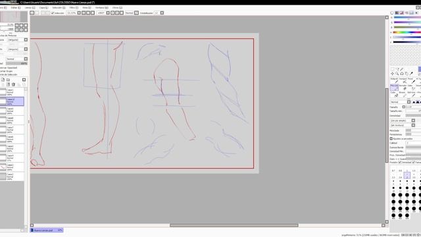Image resolution: width=421 pixels, height=237 pixels.
Task: Click the canvas vertical scrollbar
Action: pos(387,125)
